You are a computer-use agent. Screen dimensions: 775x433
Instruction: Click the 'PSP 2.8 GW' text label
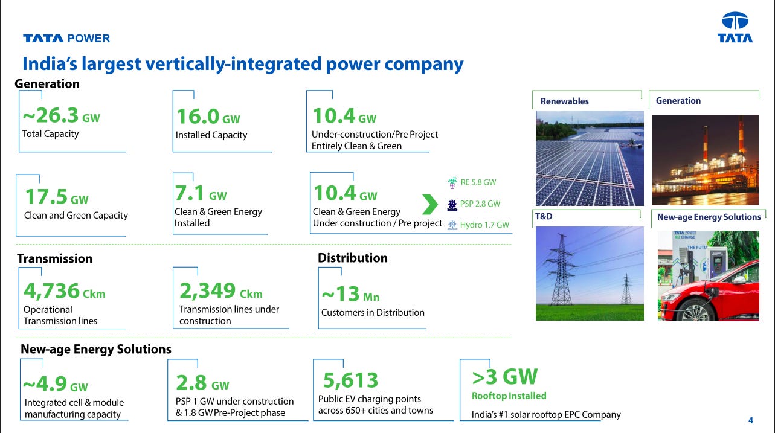(x=480, y=204)
